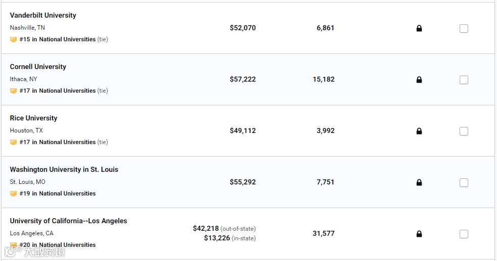Go to the Rice University page

pos(33,118)
